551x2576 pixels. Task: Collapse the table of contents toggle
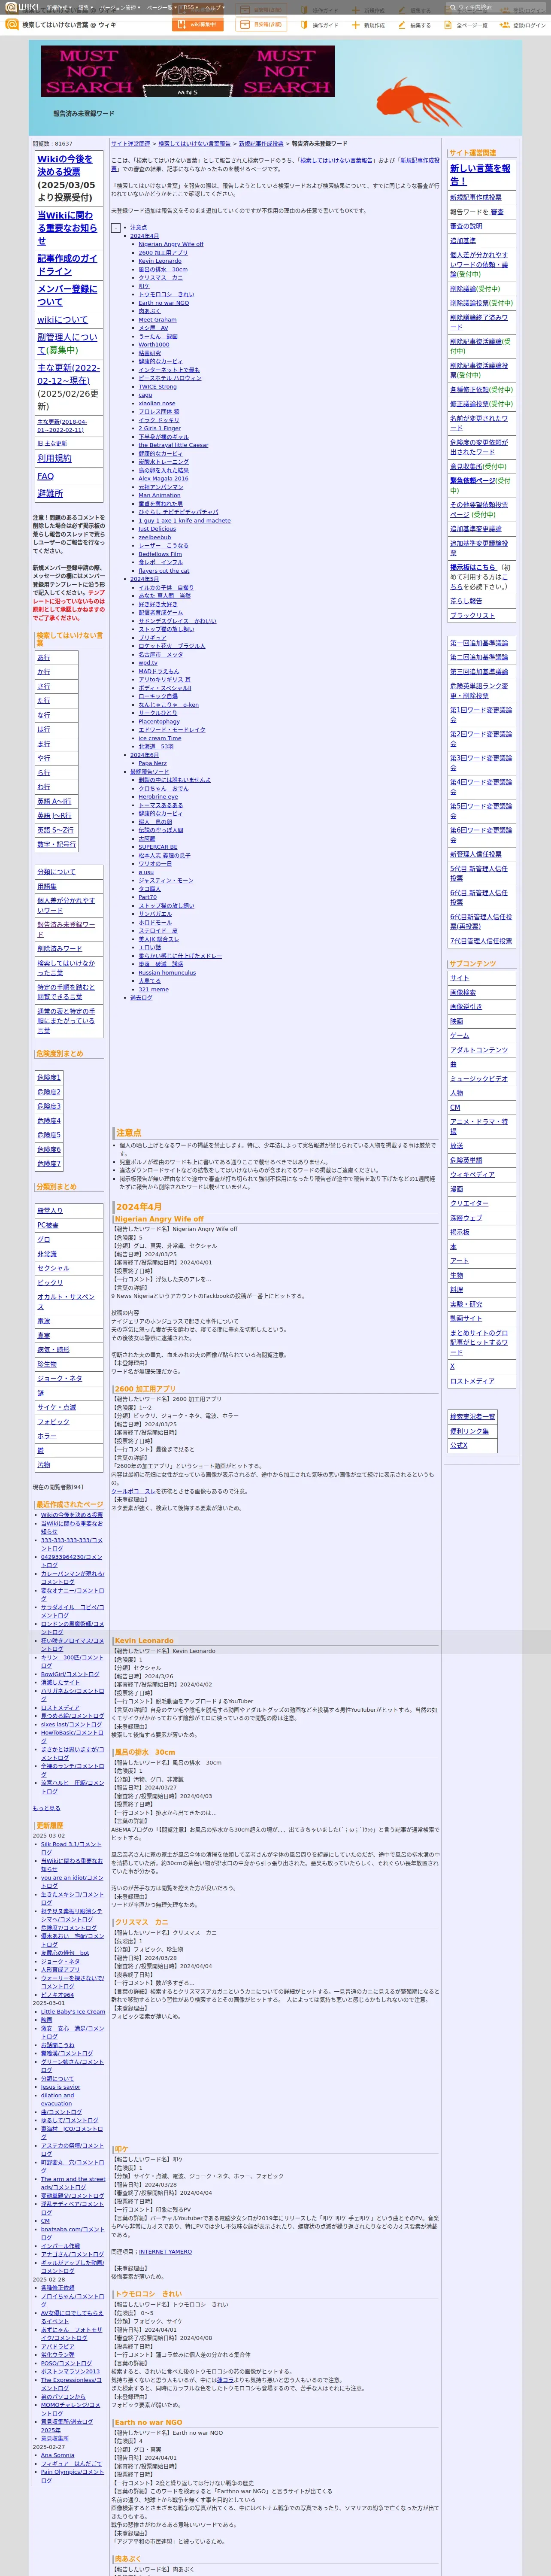(x=116, y=228)
